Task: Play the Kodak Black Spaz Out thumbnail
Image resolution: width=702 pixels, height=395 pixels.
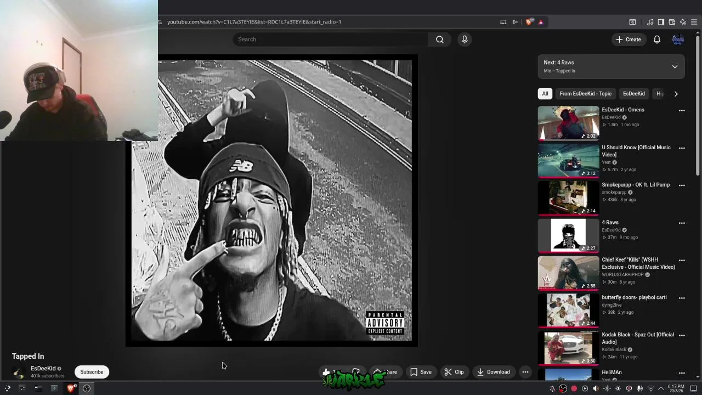Action: (x=568, y=348)
